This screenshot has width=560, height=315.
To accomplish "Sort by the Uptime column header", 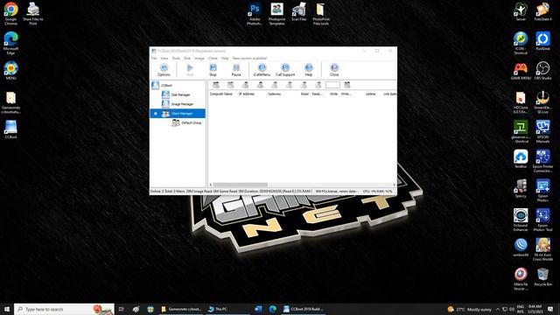I will (x=370, y=94).
